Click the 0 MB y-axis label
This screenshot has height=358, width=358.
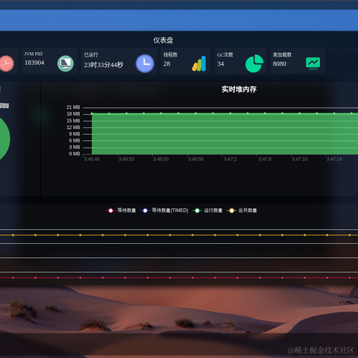pos(75,154)
